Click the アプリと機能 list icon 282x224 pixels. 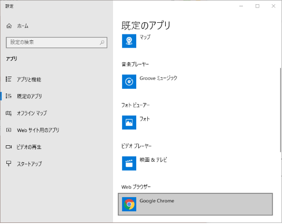click(x=8, y=79)
